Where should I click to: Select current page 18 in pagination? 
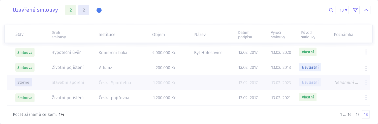tap(366, 114)
